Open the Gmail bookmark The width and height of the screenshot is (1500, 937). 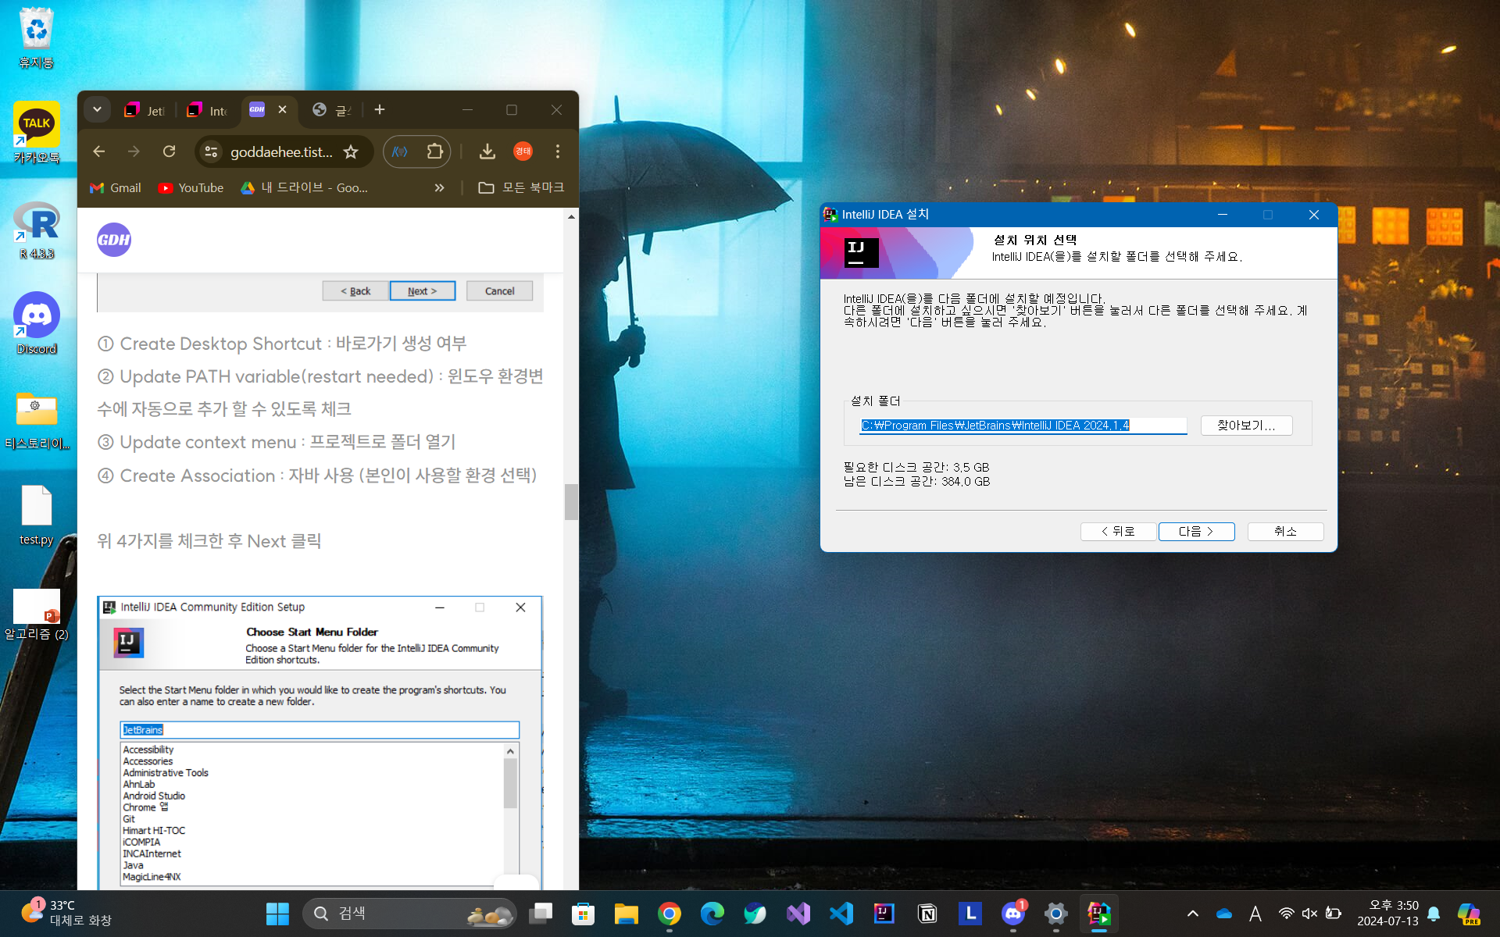click(116, 188)
